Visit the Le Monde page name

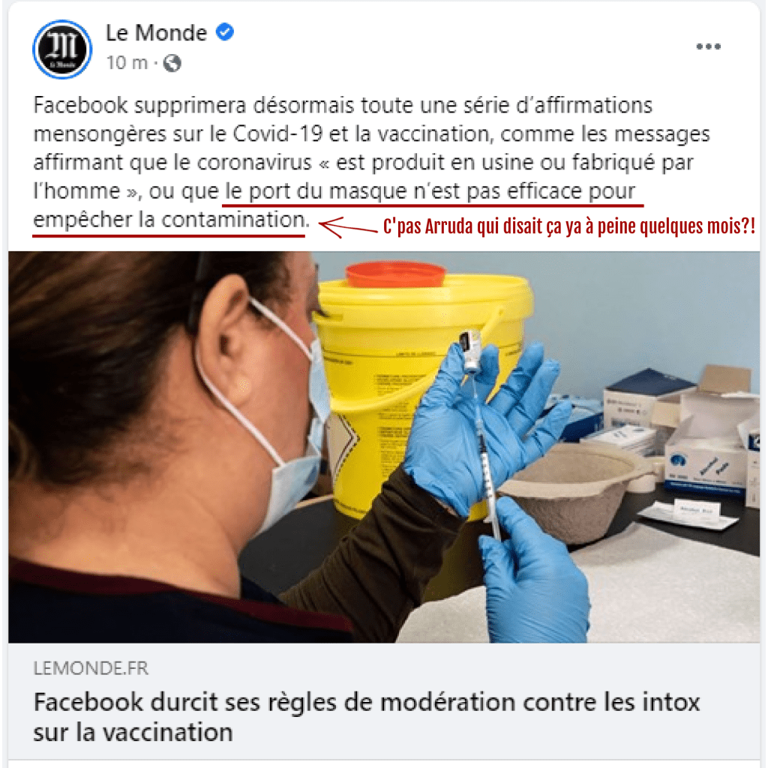pyautogui.click(x=156, y=33)
